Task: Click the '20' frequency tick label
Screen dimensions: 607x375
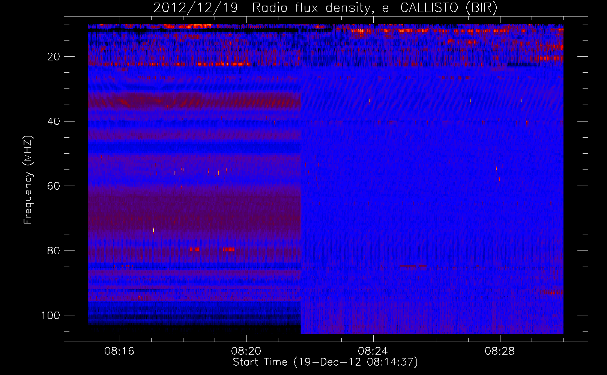Action: (54, 57)
